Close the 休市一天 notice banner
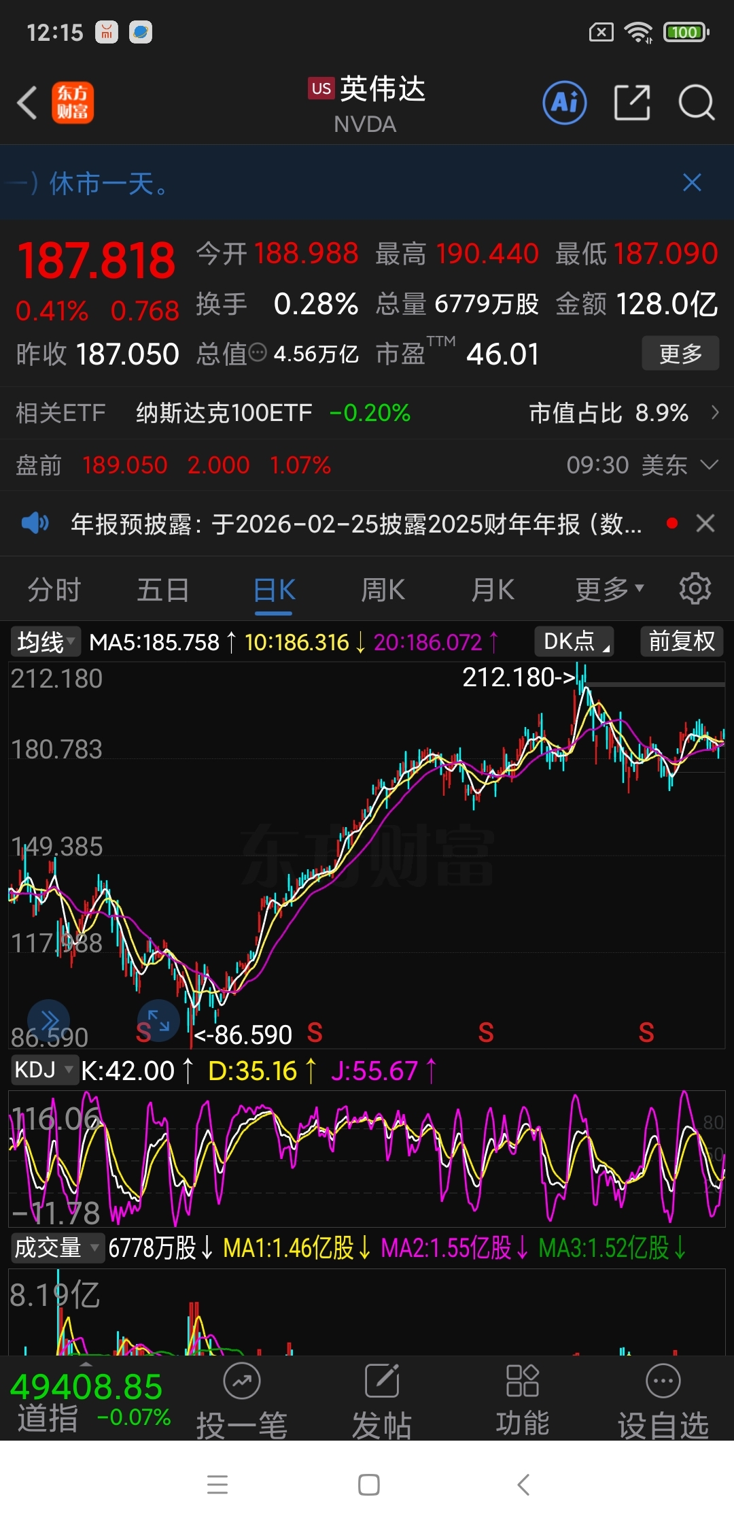Image resolution: width=734 pixels, height=1529 pixels. click(692, 182)
